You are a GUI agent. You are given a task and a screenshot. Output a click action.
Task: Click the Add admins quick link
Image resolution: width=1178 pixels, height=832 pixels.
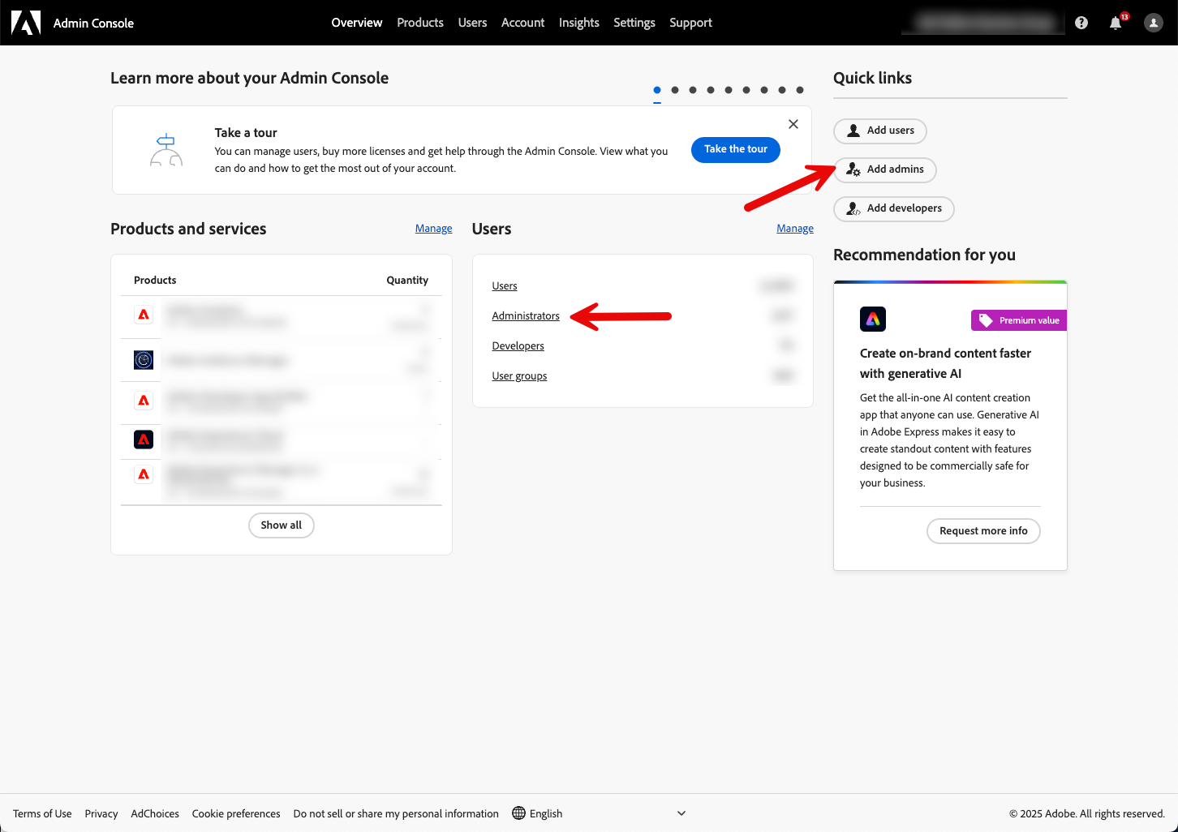point(885,169)
